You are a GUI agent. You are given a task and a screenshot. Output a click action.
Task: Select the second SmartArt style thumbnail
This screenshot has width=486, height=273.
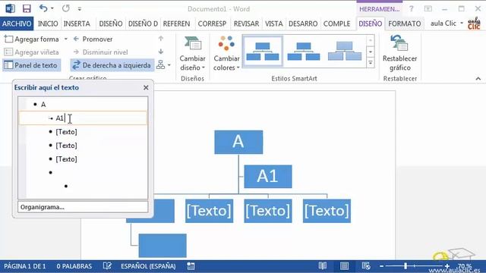(304, 51)
